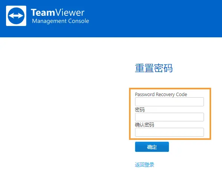This screenshot has width=222, height=176.
Task: Click the TeamViewer wordmark in header
Action: (58, 12)
